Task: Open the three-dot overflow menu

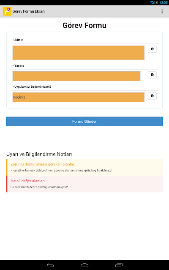Action: coord(162,11)
